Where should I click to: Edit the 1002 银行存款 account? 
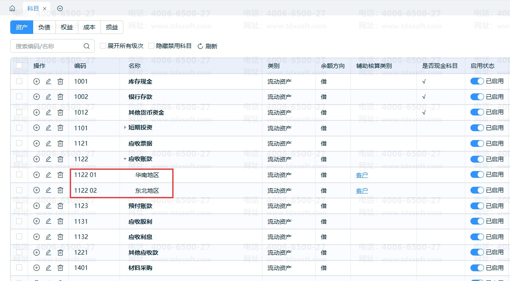pos(48,97)
